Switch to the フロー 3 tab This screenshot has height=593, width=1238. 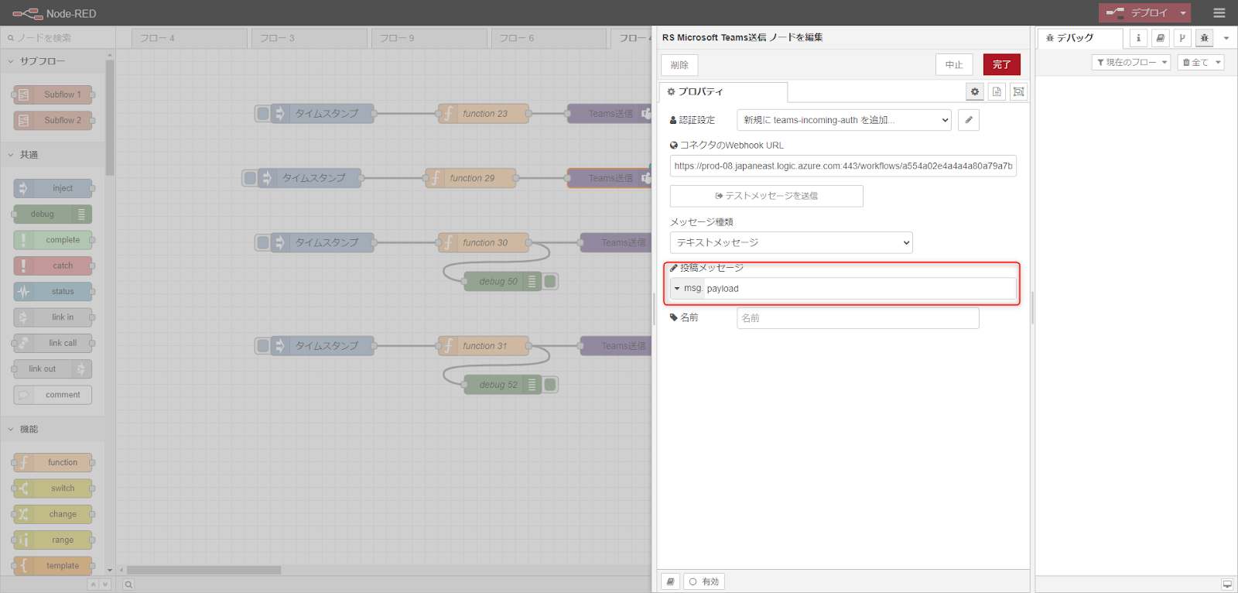309,38
